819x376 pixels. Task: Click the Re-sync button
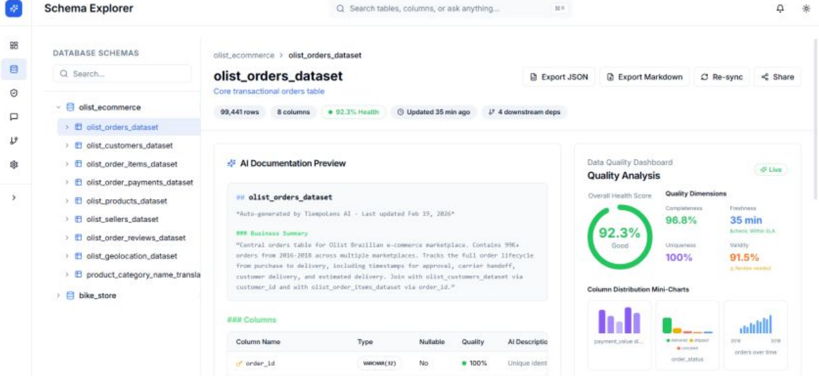pos(722,77)
